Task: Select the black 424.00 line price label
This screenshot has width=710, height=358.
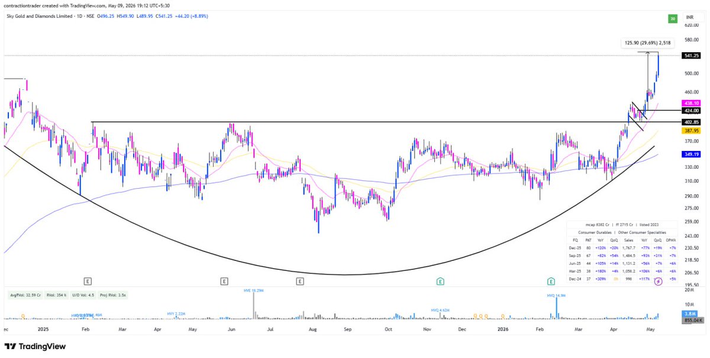Action: [692, 111]
